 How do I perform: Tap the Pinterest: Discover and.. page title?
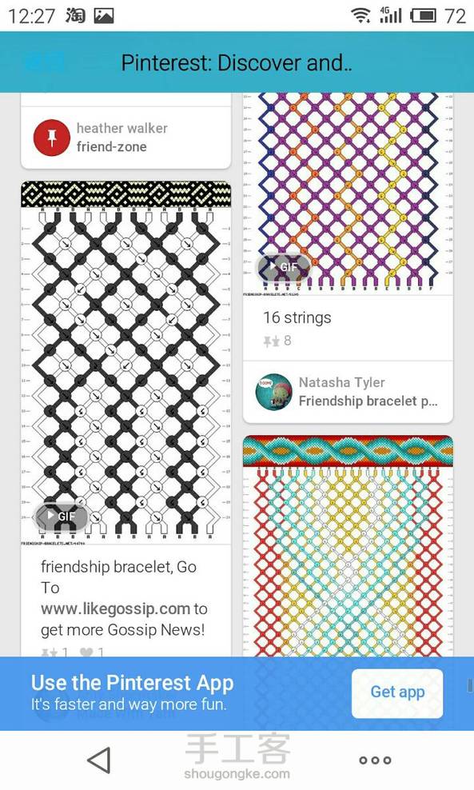[237, 63]
